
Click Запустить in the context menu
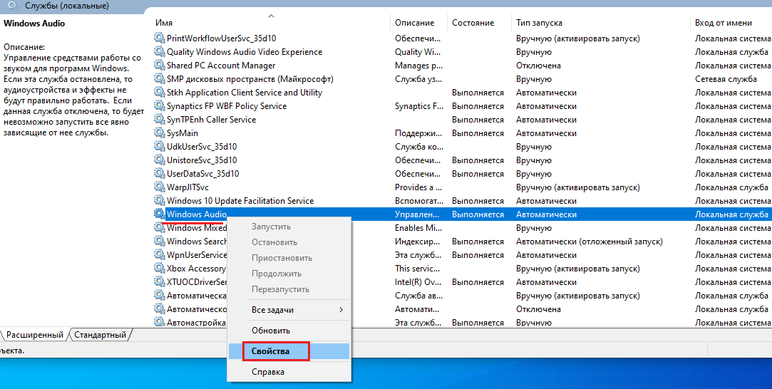pos(289,227)
